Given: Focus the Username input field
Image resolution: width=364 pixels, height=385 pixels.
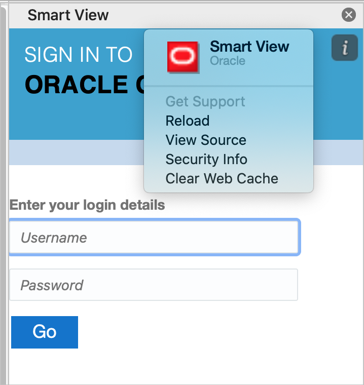Looking at the screenshot, I should pyautogui.click(x=154, y=238).
